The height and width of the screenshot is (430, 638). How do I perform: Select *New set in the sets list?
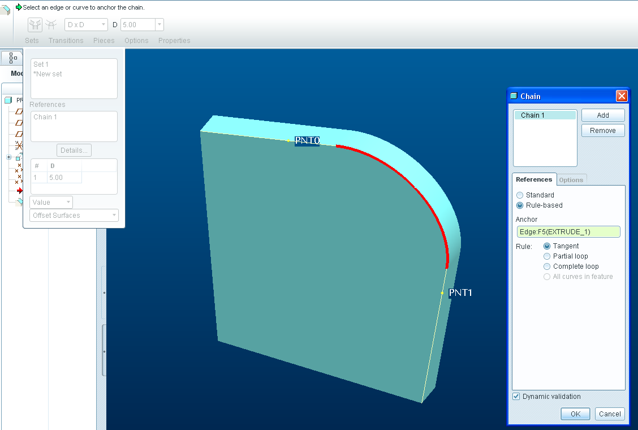(x=48, y=74)
